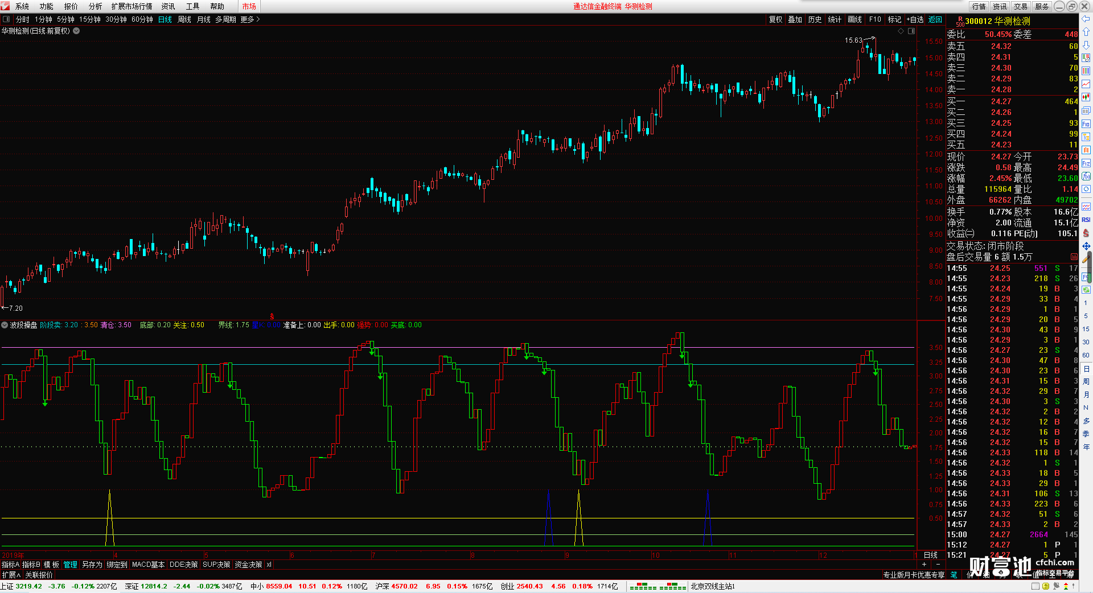Expand the 扩展 panel at bottom left
The height and width of the screenshot is (593, 1093).
click(11, 575)
